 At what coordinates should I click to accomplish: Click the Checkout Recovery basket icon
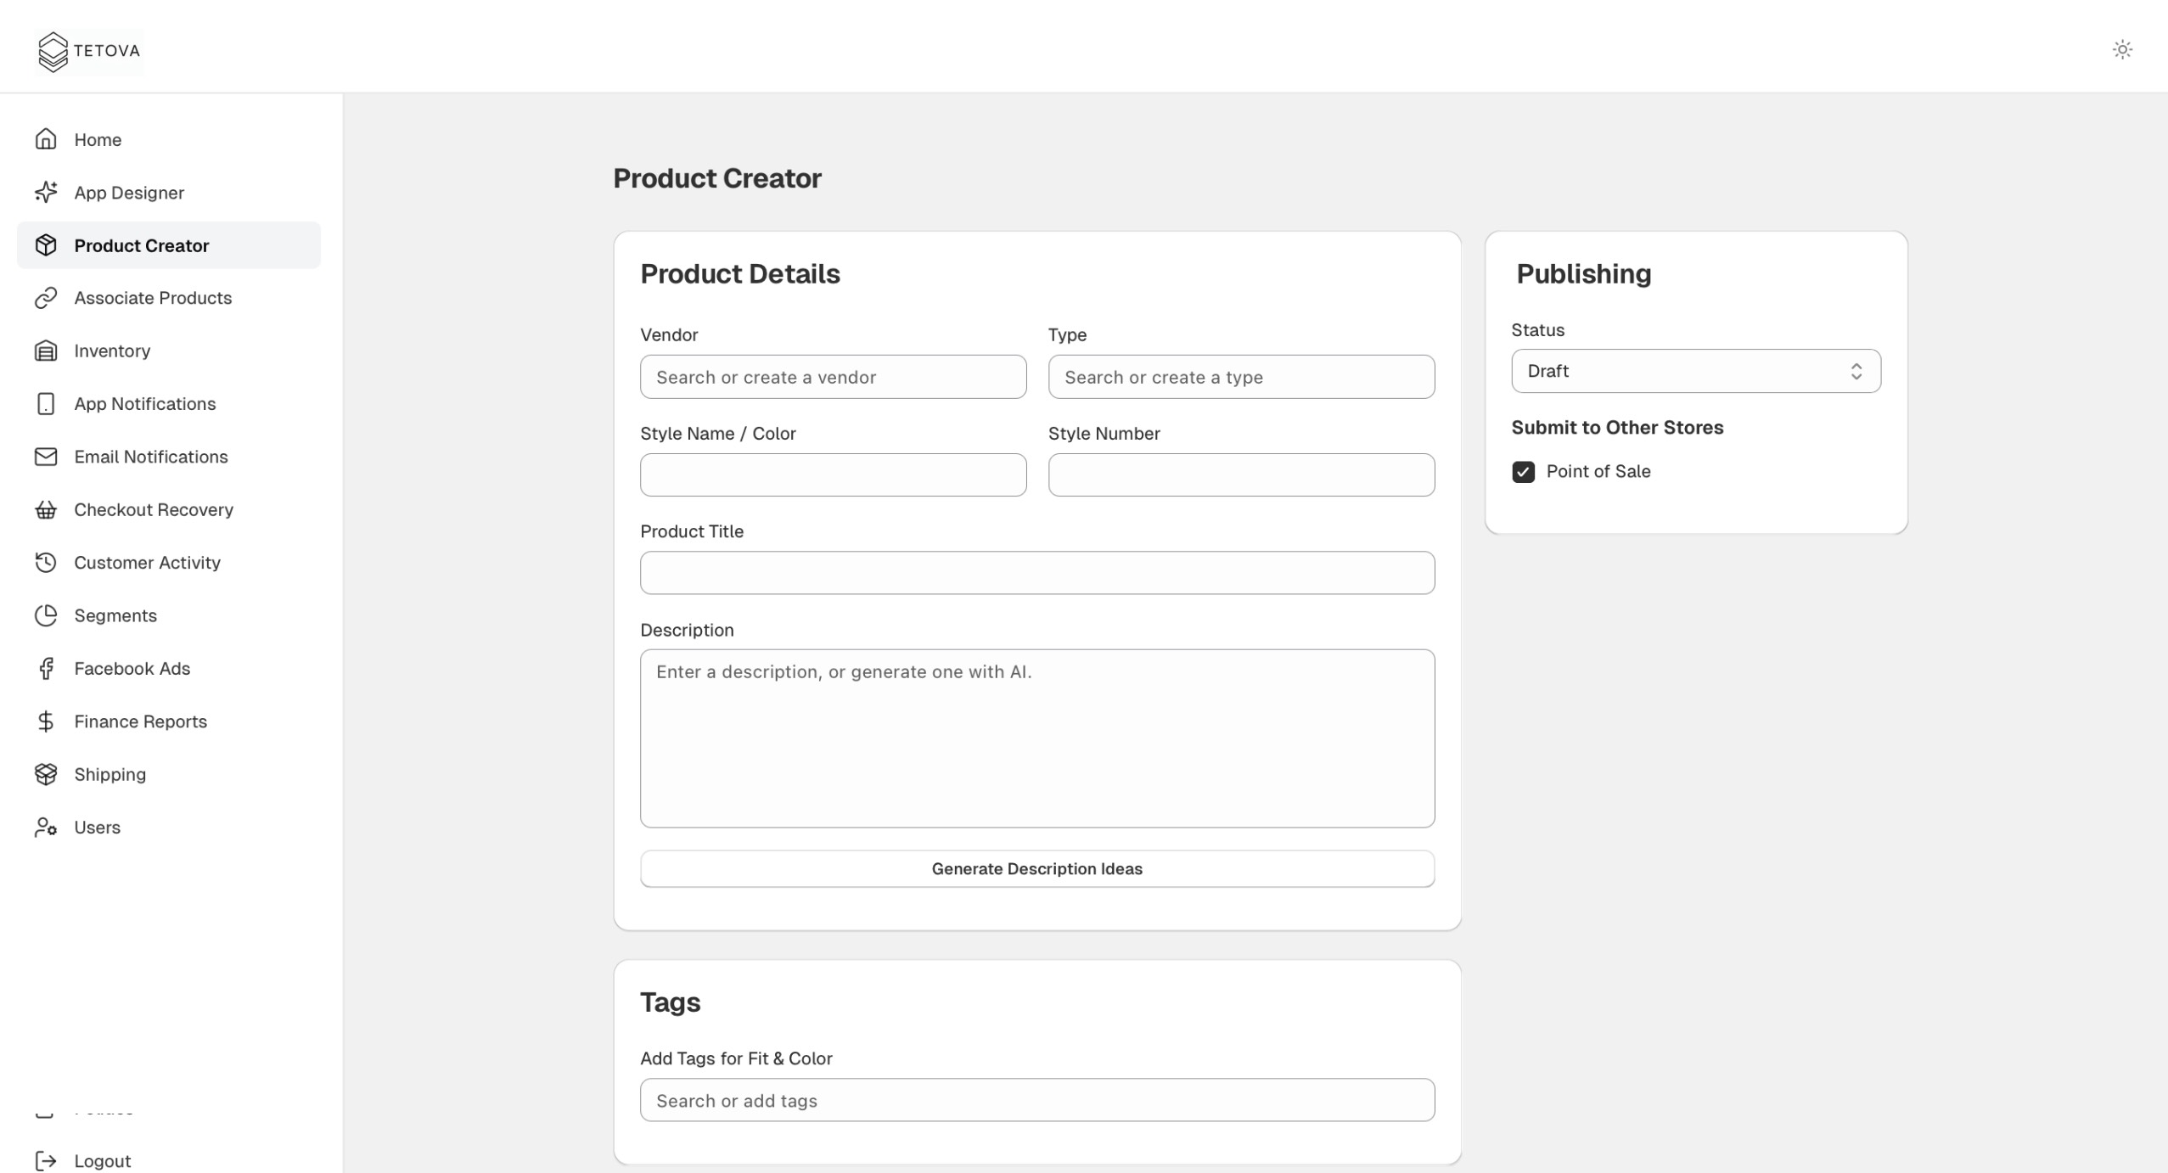46,509
